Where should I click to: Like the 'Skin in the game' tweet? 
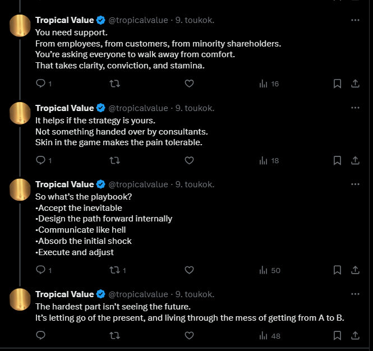pos(189,160)
